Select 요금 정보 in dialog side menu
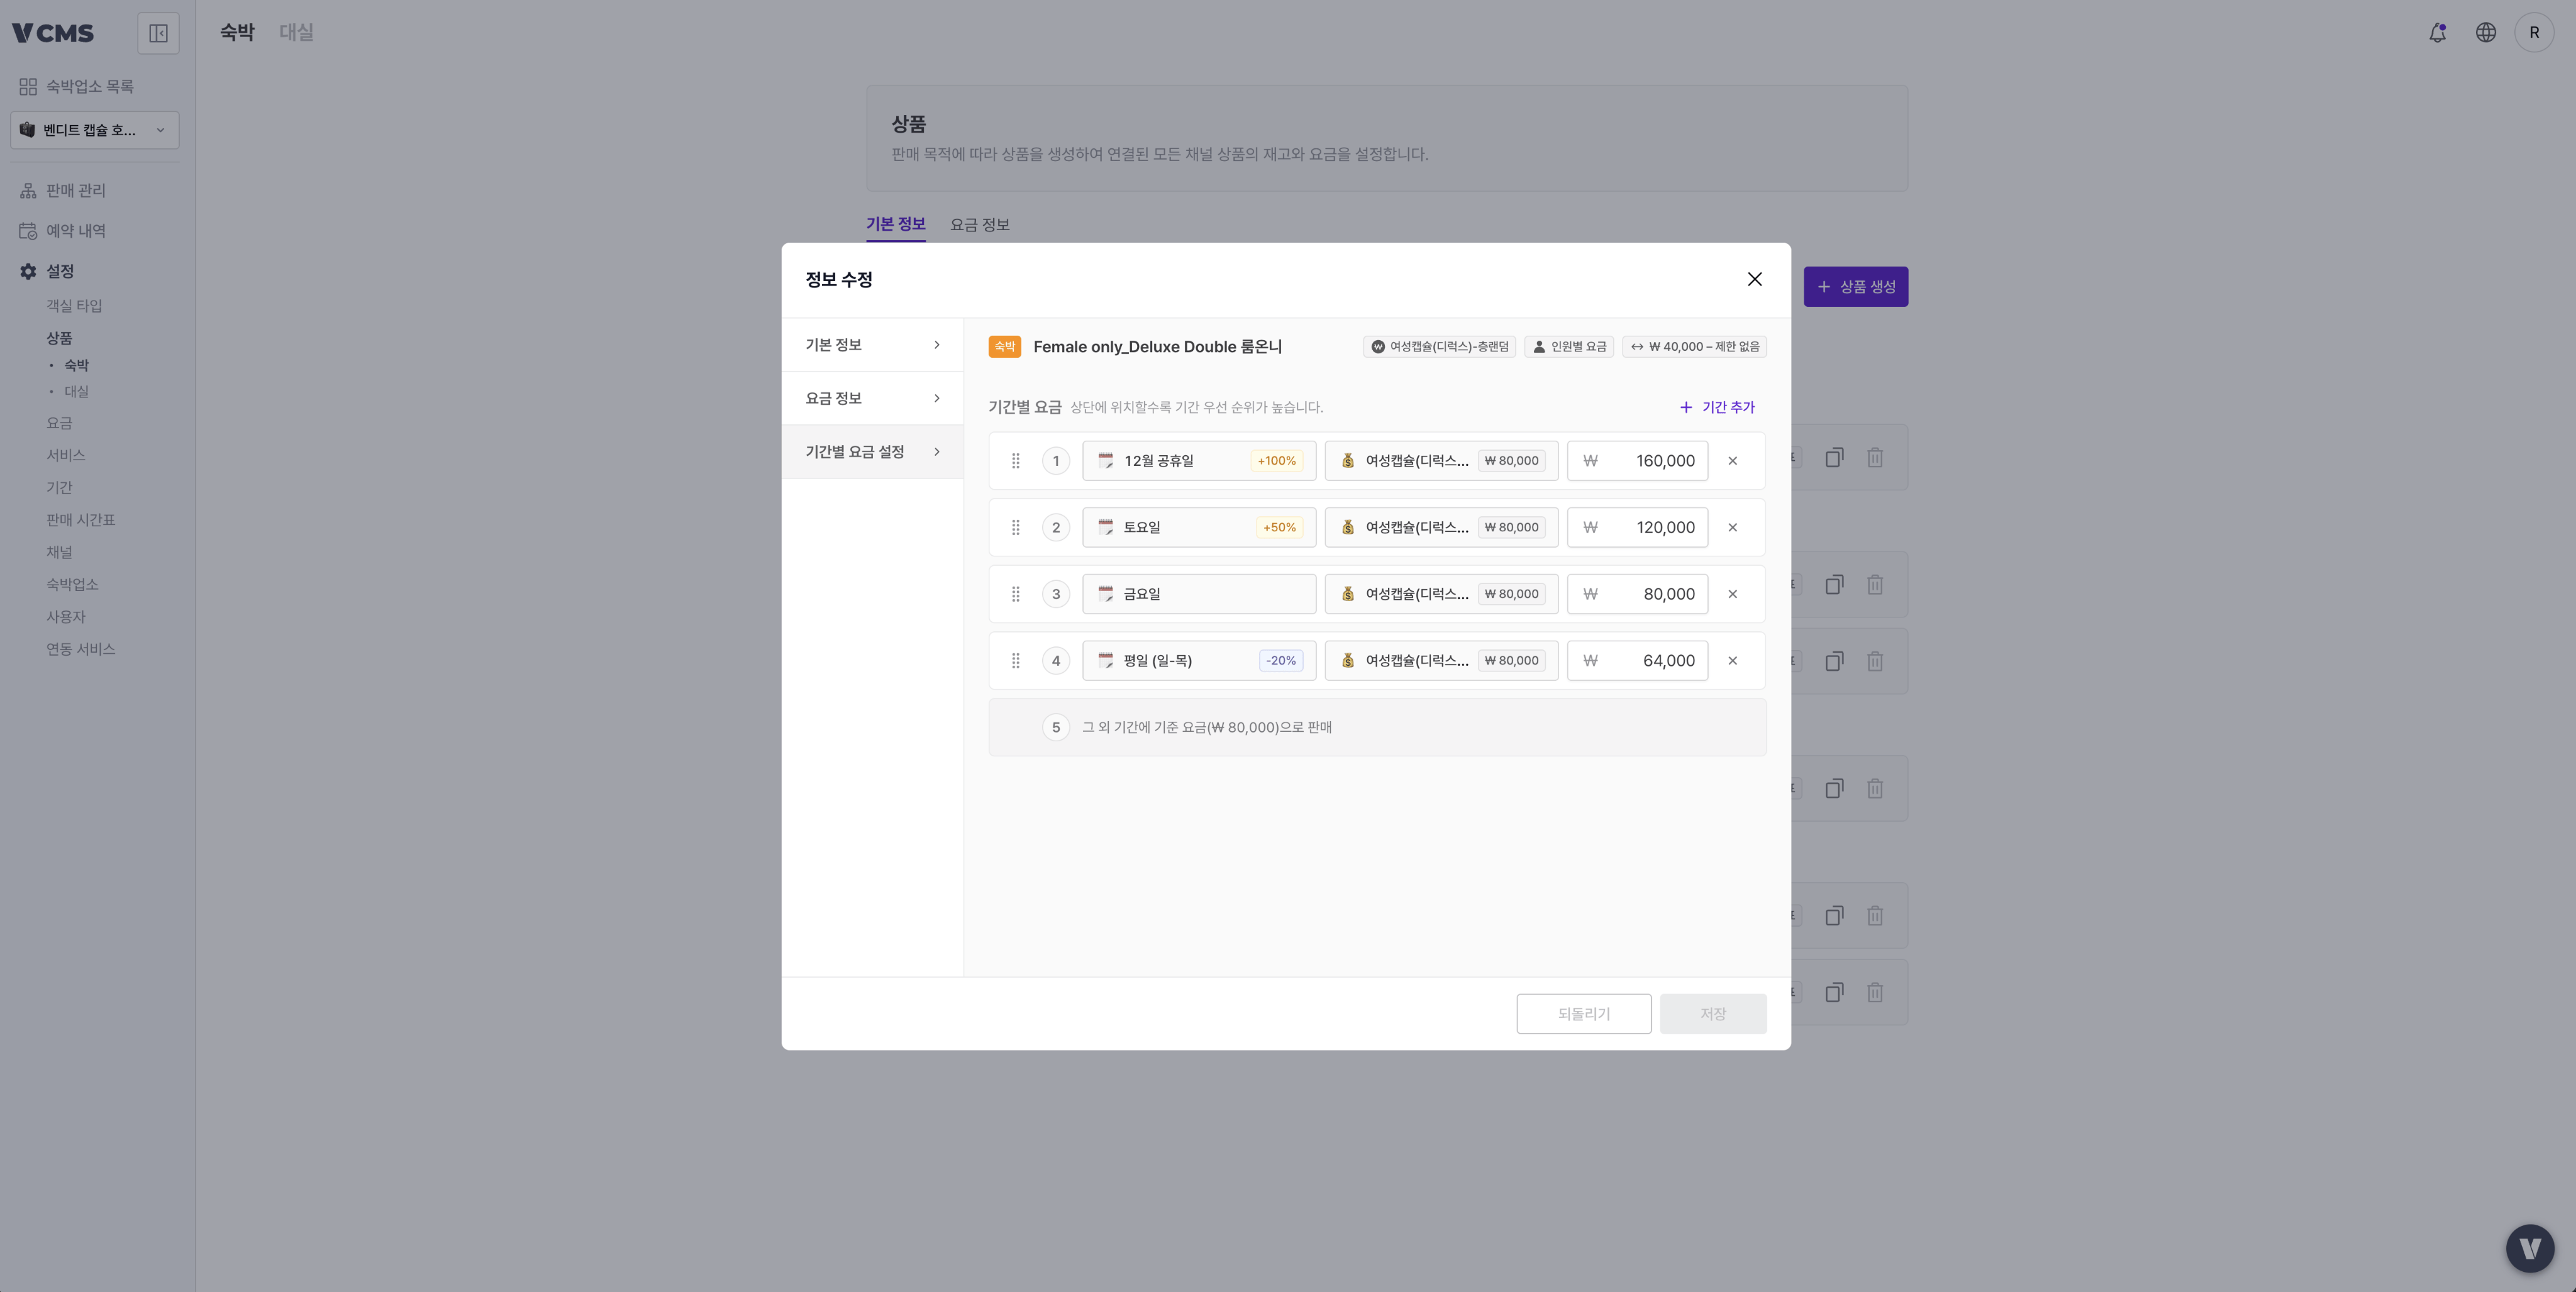The height and width of the screenshot is (1292, 2576). point(872,398)
